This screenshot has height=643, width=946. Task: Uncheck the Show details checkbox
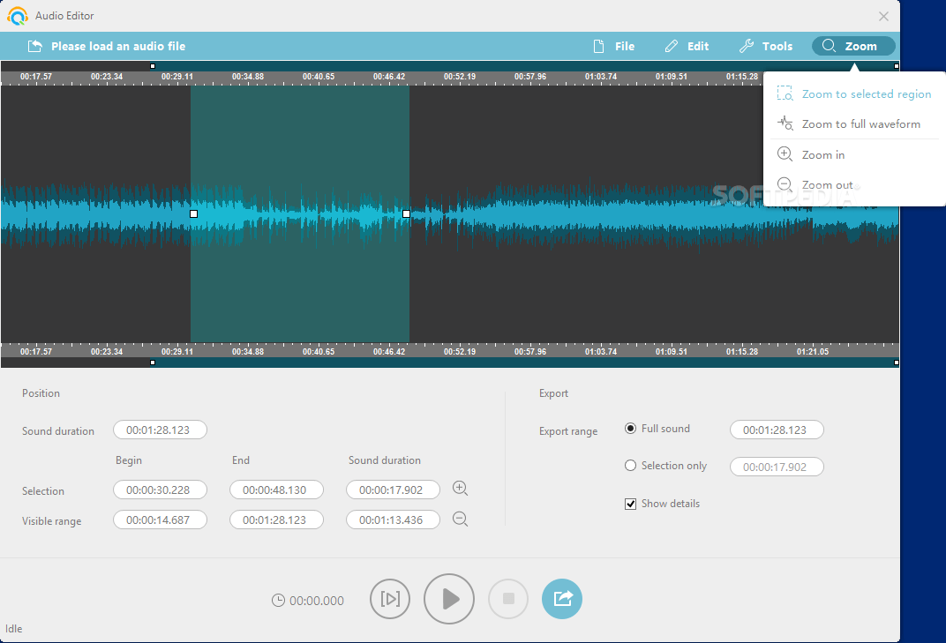(631, 503)
